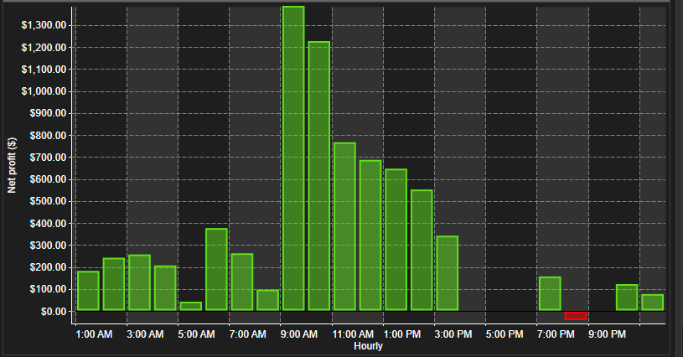Click the "7:00 AM" axis label
683x357 pixels.
[x=248, y=334]
